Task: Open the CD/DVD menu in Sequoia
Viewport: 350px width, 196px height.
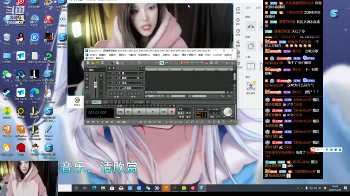Action: pyautogui.click(x=217, y=55)
